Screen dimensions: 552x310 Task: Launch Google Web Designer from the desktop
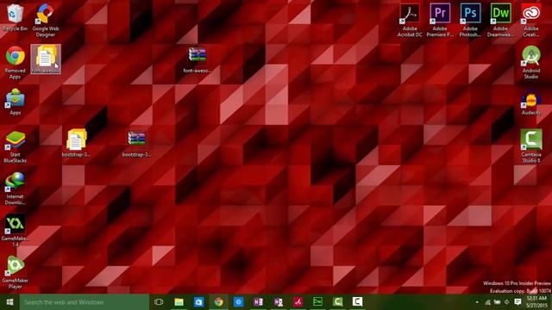[46, 21]
